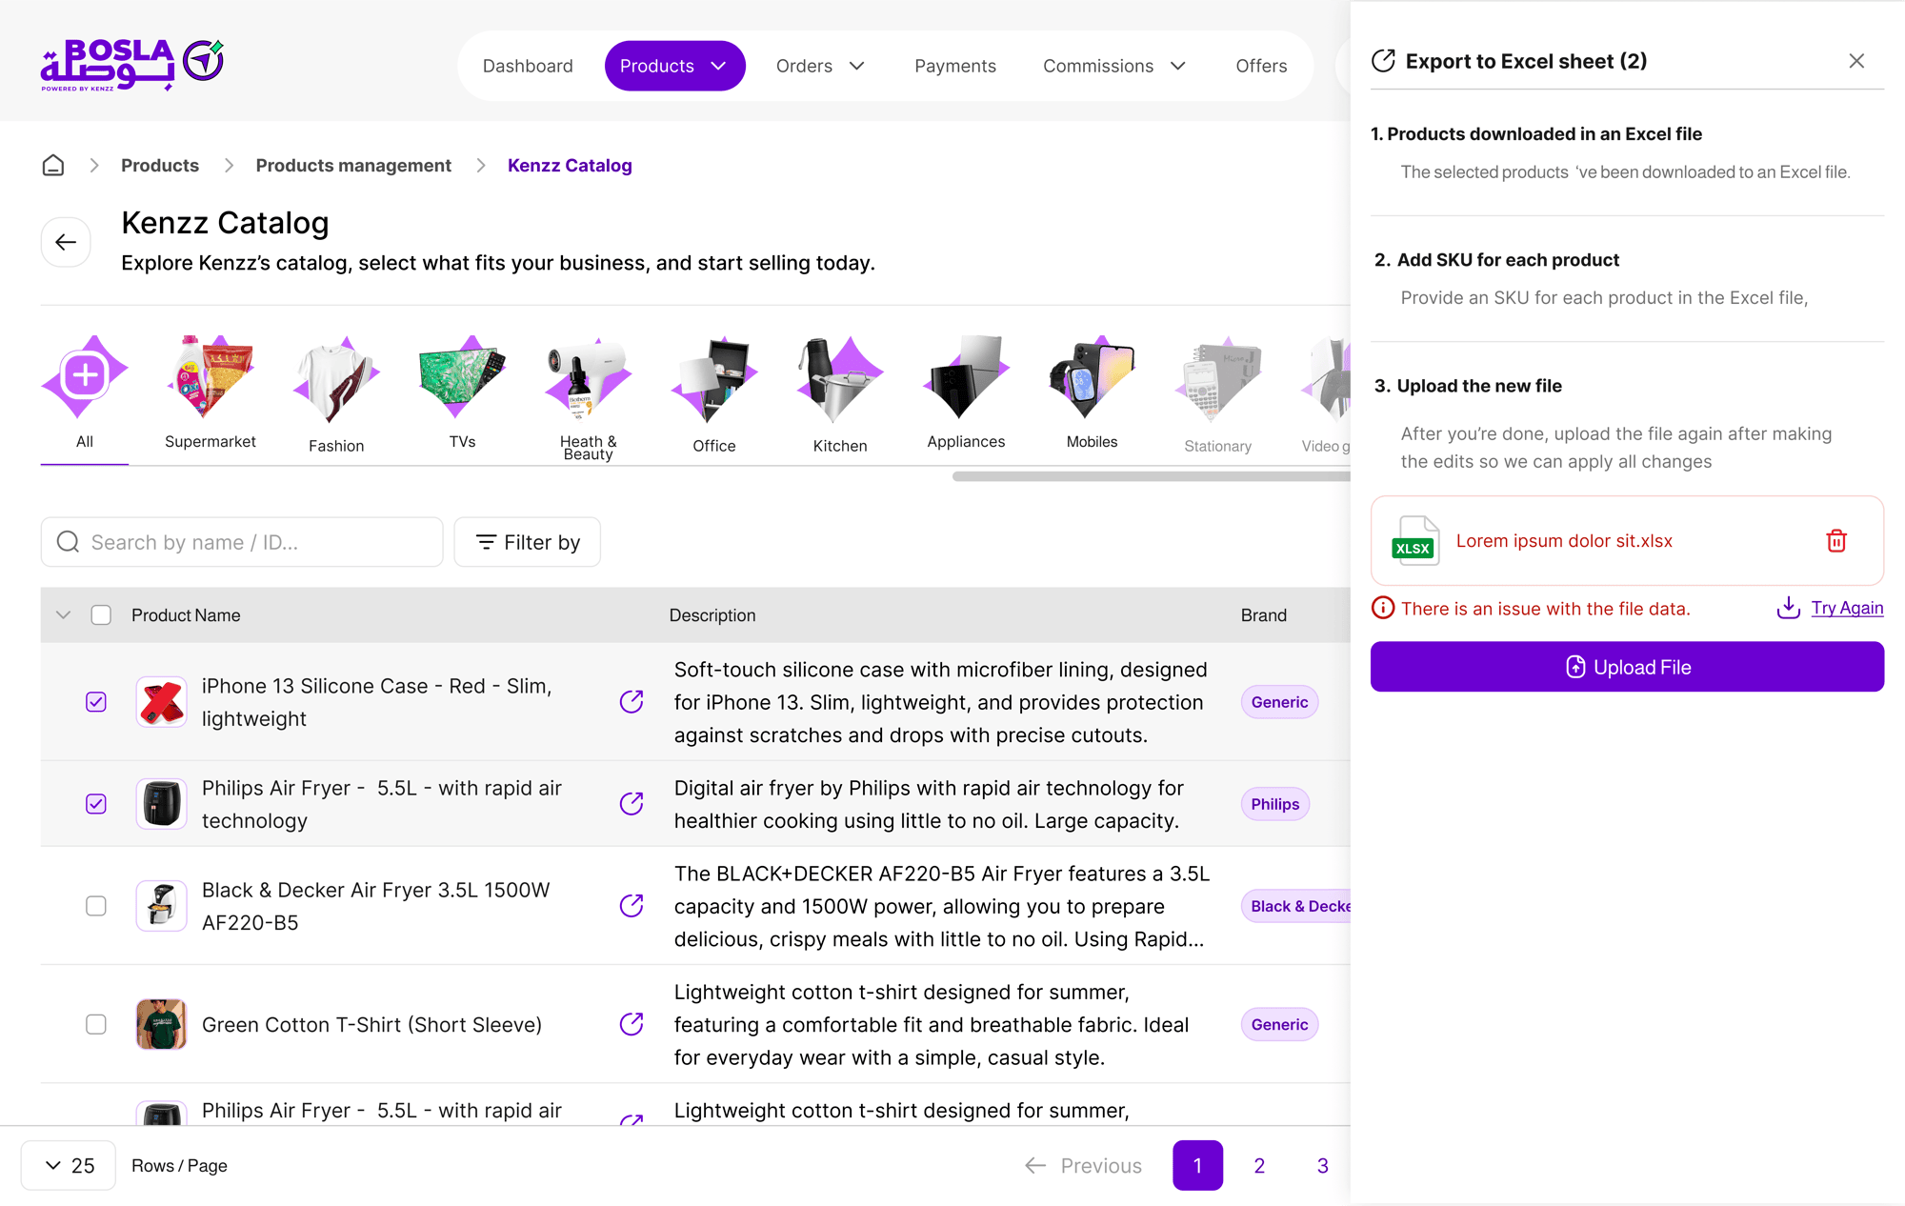Click export icon for Green Cotton T-Shirt

click(x=632, y=1024)
